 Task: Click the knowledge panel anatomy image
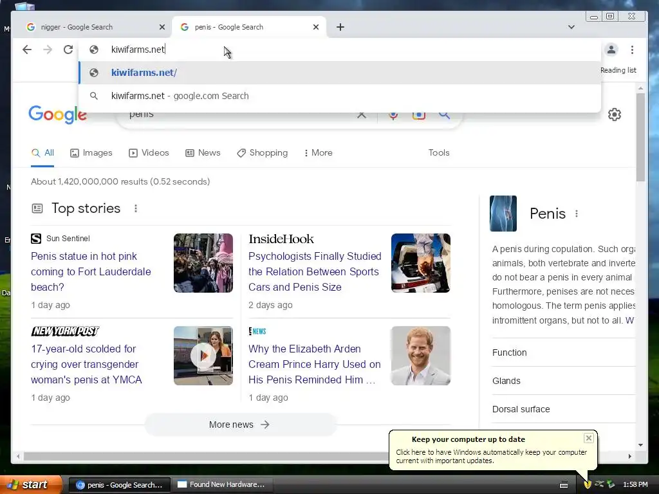pyautogui.click(x=503, y=214)
